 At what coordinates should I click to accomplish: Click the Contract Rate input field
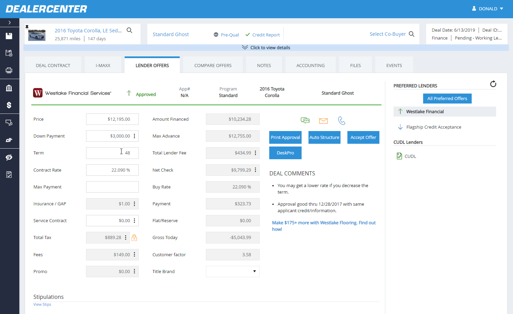[112, 170]
